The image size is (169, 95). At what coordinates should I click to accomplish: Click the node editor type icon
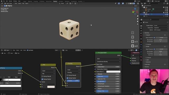coord(2,50)
